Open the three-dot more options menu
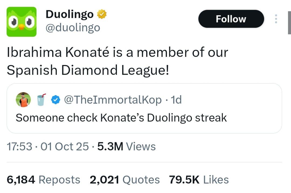Screen dimensions: 291x193 [276, 19]
